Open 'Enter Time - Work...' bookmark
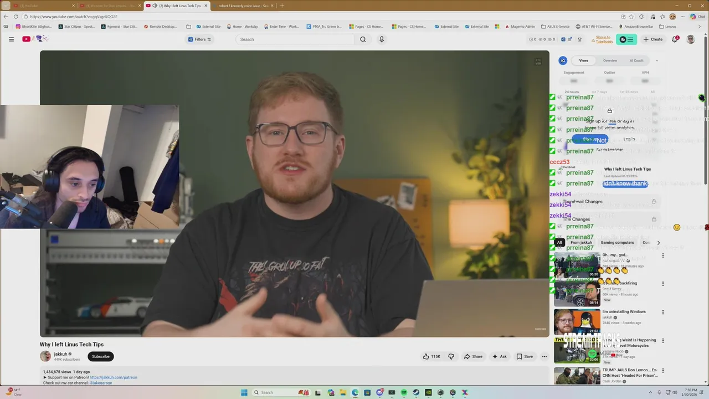The width and height of the screenshot is (709, 399). 281,27
